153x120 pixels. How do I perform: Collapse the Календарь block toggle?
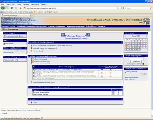[x=147, y=33]
